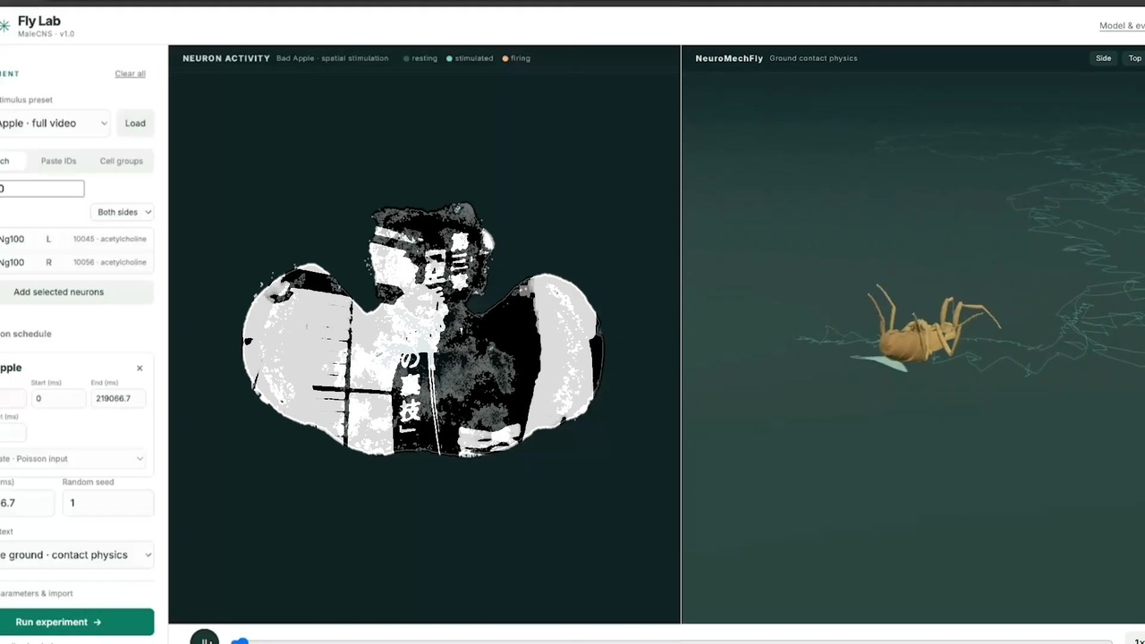
Task: Click the Clear all link
Action: tap(130, 73)
